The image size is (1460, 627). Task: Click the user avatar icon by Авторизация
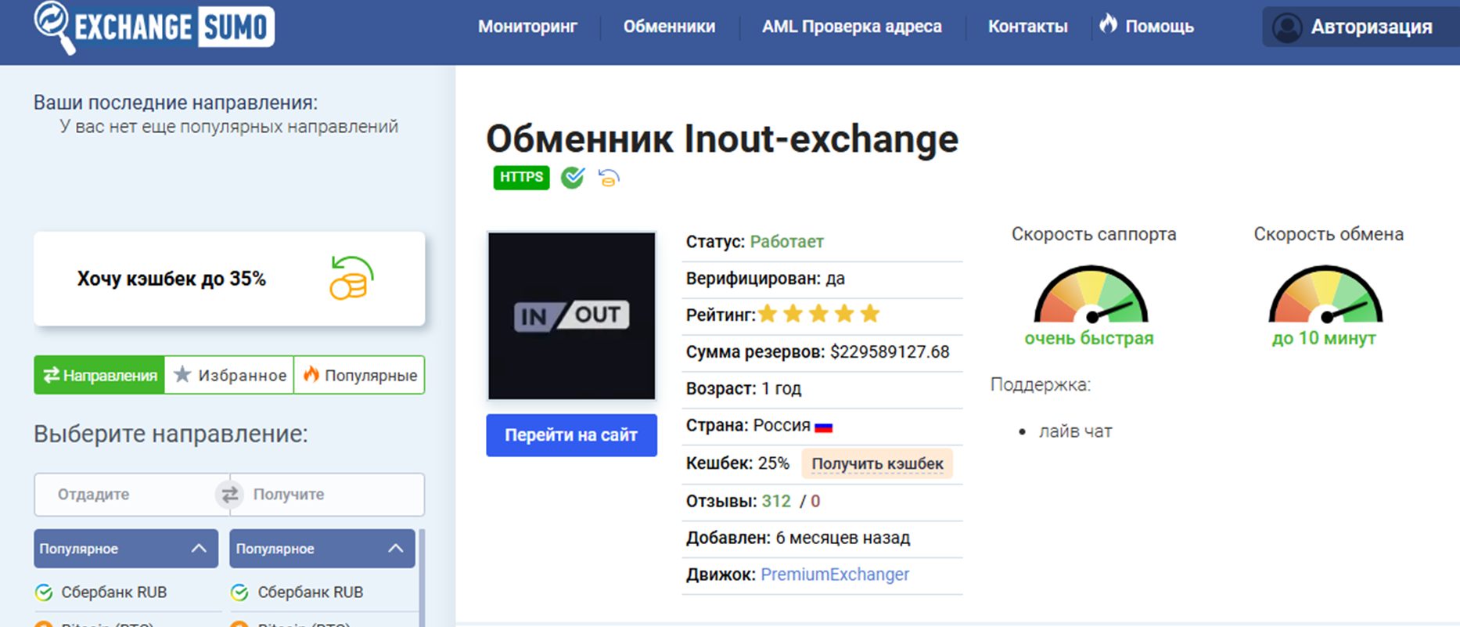(1286, 27)
